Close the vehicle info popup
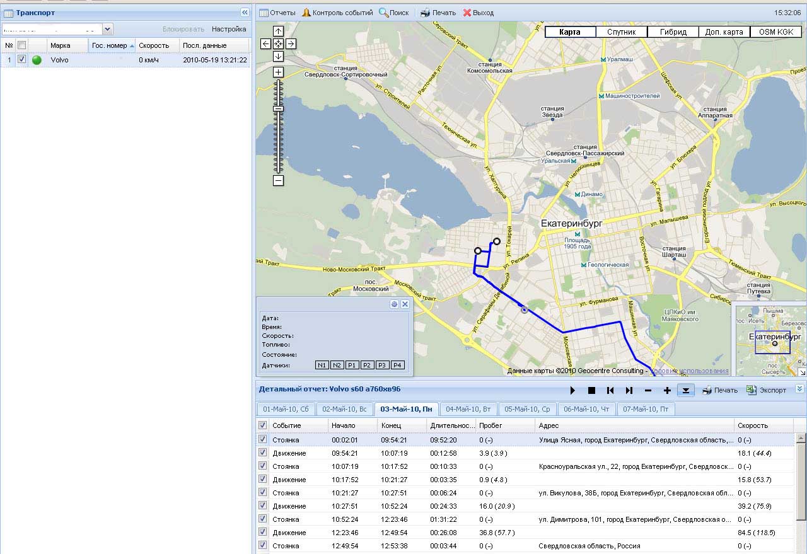This screenshot has width=807, height=554. [x=405, y=304]
